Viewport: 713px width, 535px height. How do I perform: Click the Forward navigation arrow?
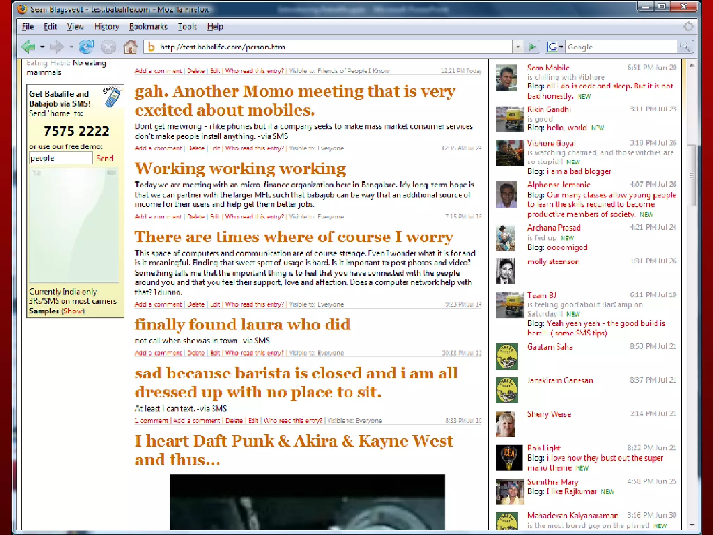point(57,47)
